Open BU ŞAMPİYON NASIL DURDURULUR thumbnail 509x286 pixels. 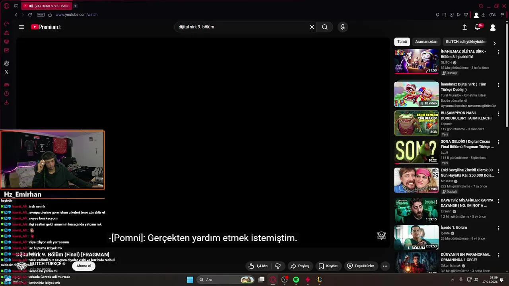(x=416, y=123)
